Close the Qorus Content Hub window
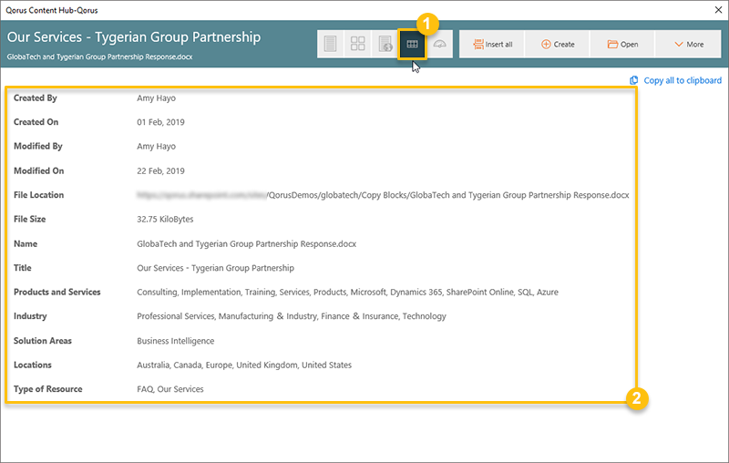Screen dimensions: 729x463 click(x=718, y=10)
